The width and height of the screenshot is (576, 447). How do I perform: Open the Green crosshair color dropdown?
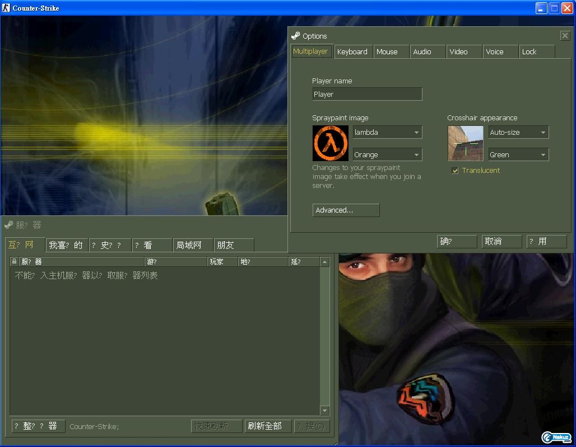[518, 155]
